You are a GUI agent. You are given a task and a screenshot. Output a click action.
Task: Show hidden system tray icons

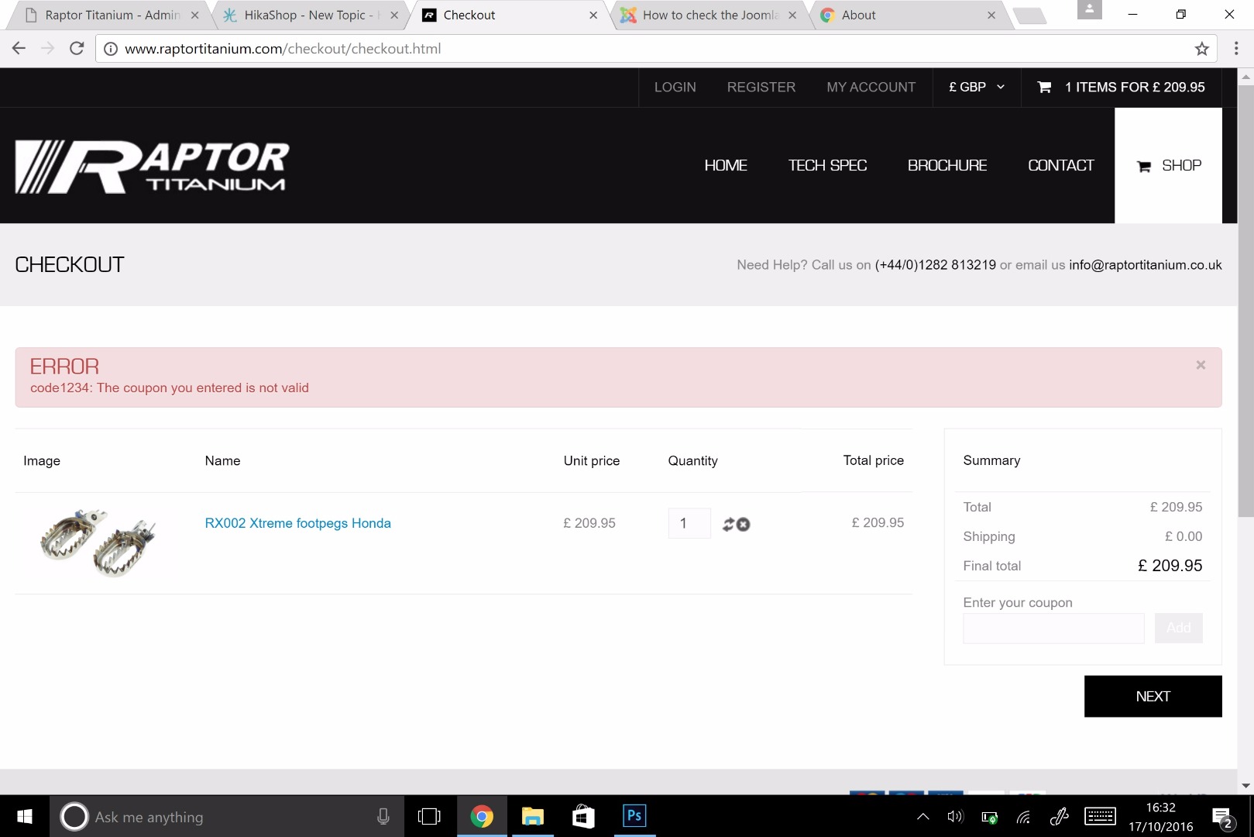(x=922, y=816)
